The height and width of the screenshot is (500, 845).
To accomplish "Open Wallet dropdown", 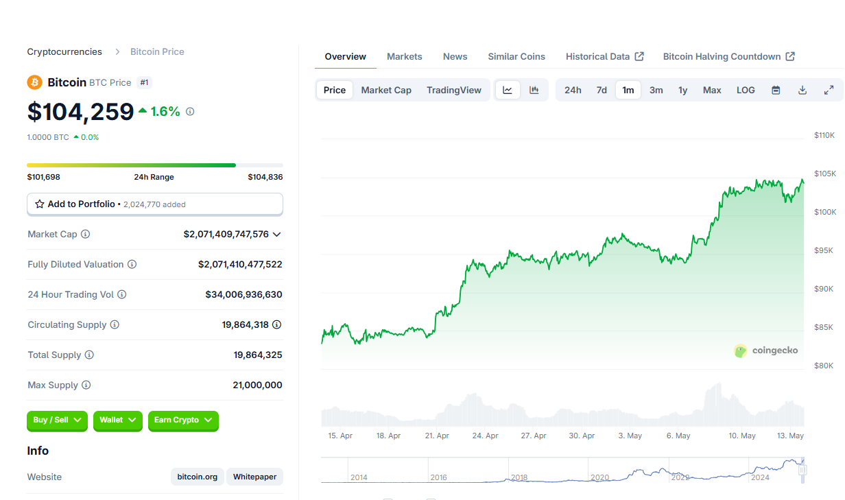I will (118, 420).
